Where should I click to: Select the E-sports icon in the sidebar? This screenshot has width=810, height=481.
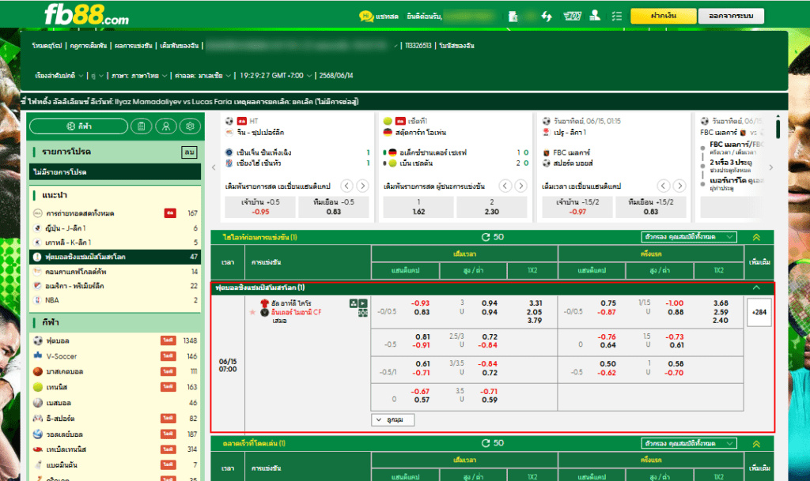[38, 418]
